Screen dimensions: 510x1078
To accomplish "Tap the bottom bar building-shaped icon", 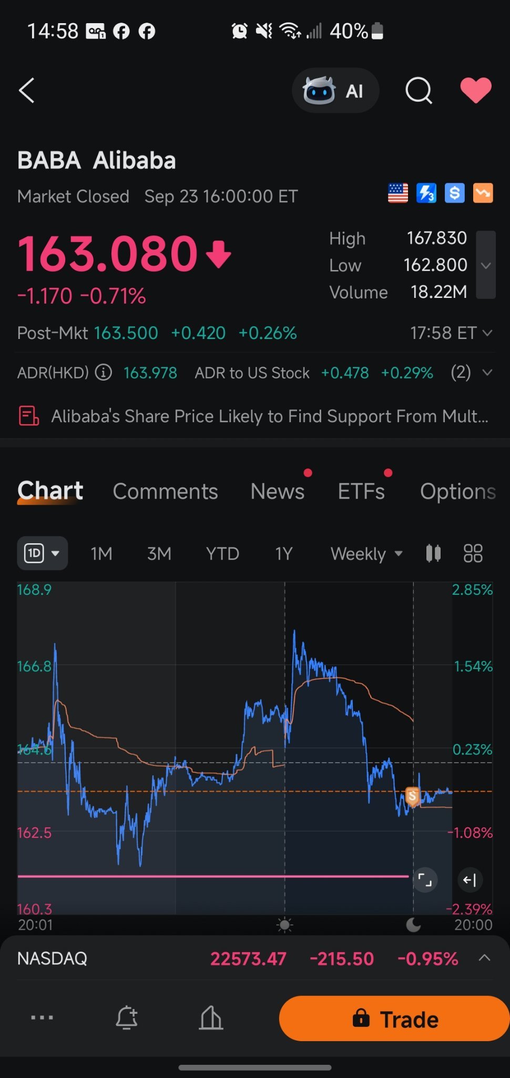I will [211, 1017].
